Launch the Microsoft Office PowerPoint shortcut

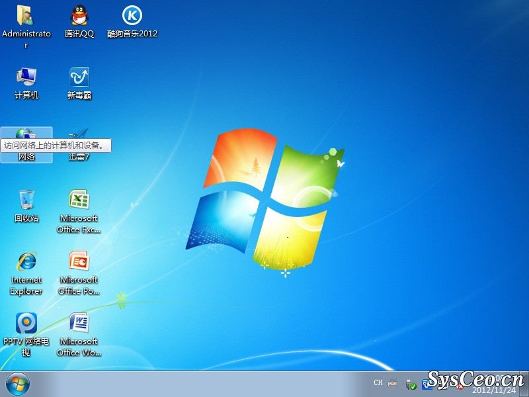click(79, 273)
